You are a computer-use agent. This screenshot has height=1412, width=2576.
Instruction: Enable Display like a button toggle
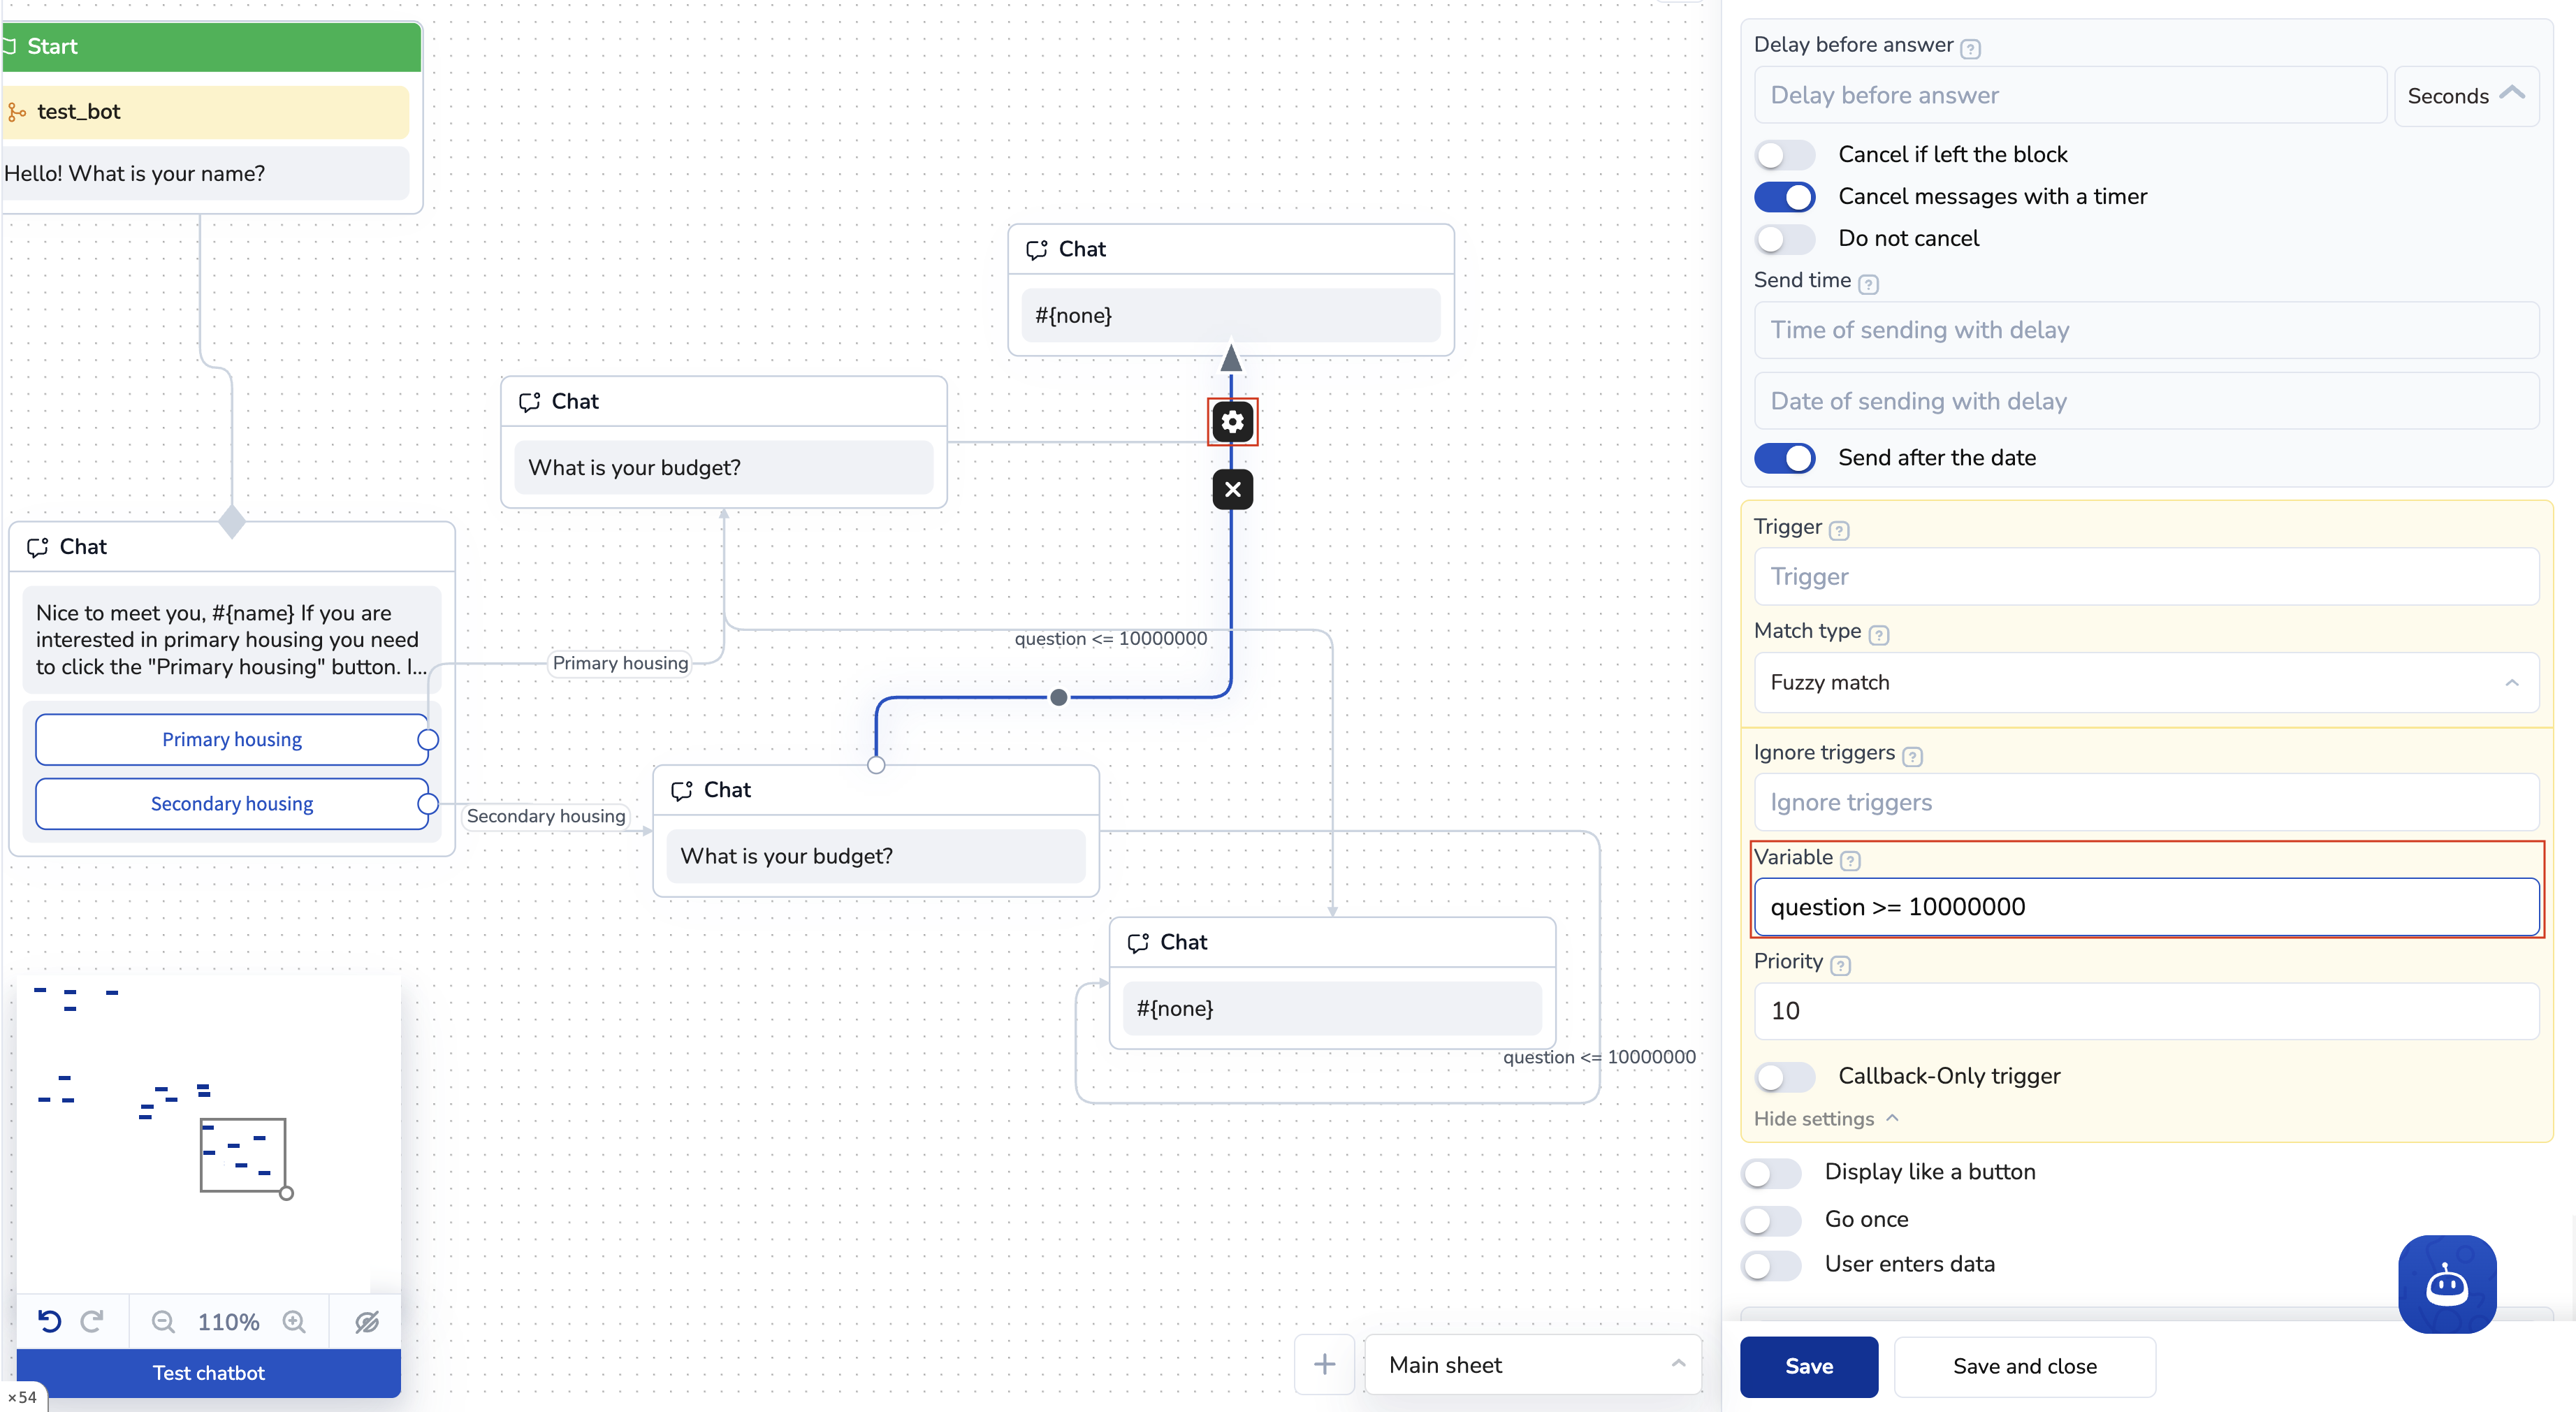(x=1771, y=1173)
